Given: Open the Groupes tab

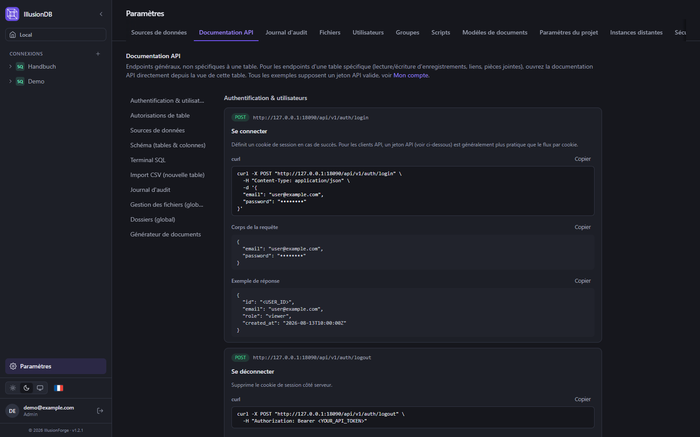Looking at the screenshot, I should [407, 32].
